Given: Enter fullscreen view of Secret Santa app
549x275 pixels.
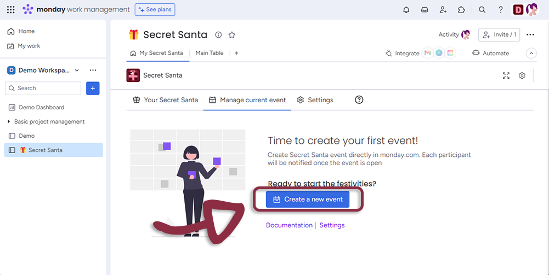Looking at the screenshot, I should 506,75.
